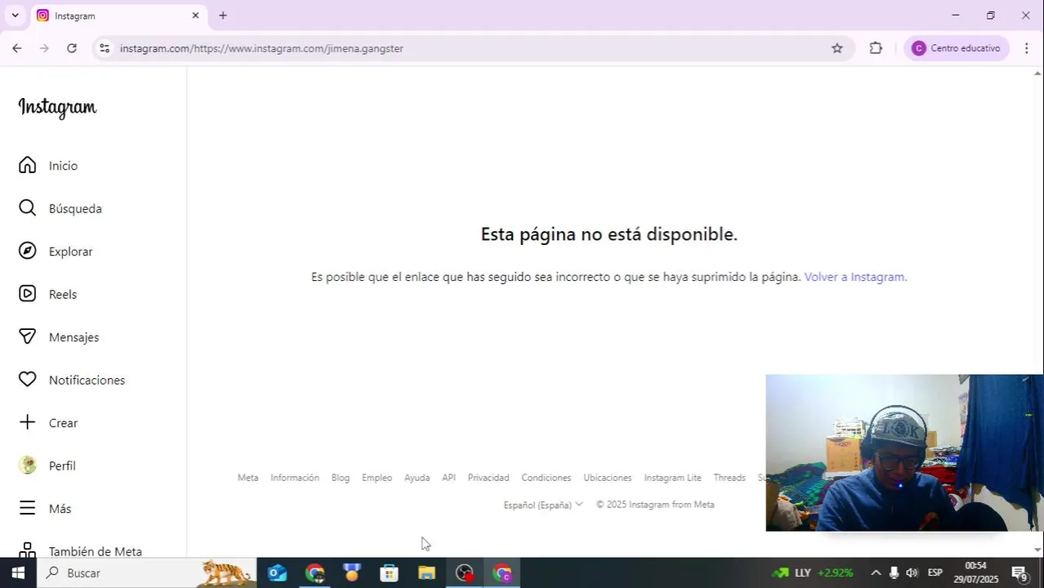1044x588 pixels.
Task: Open the Información footer link
Action: (295, 478)
